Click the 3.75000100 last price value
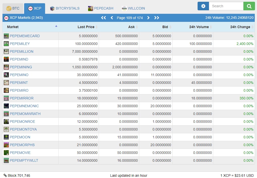Screen dimensions: 257x178 pyautogui.click(x=88, y=90)
